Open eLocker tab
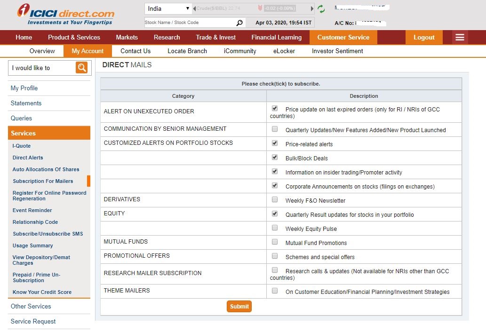Viewport: 486px width, 332px height. tap(284, 51)
